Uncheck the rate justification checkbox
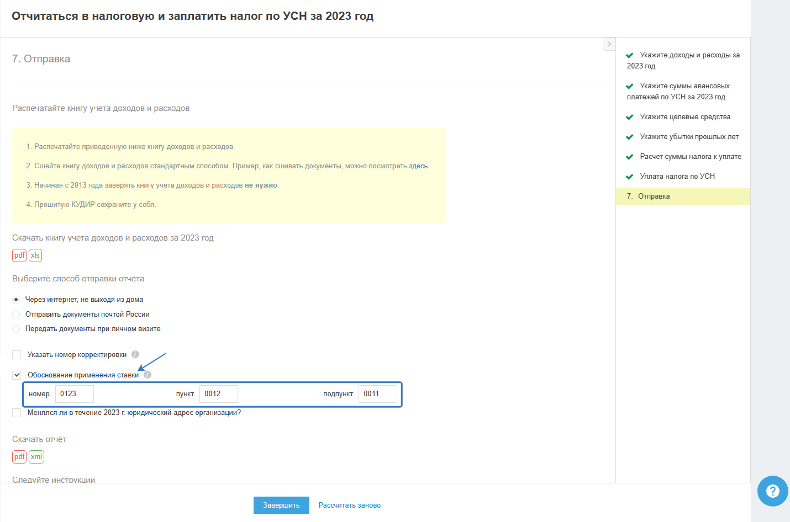790x522 pixels. pos(17,375)
